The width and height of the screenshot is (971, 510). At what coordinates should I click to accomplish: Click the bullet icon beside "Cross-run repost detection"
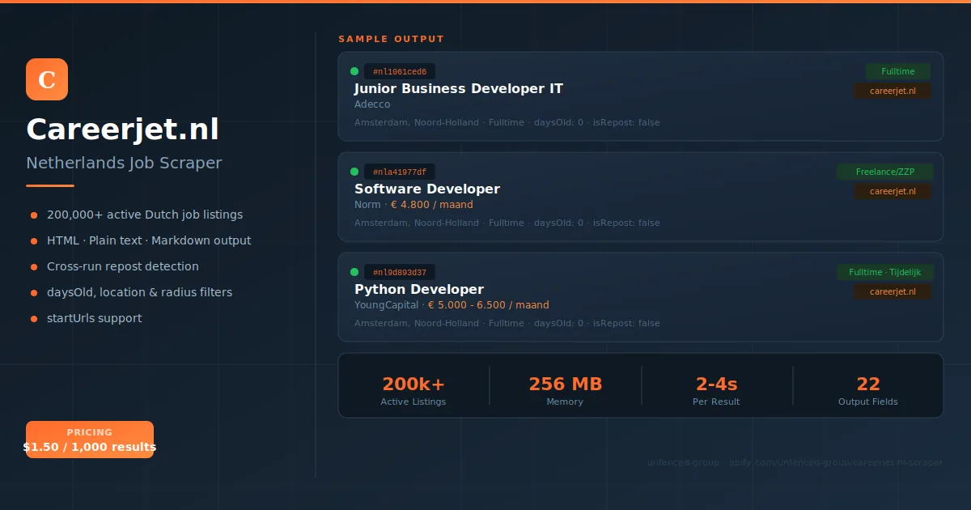coord(33,266)
